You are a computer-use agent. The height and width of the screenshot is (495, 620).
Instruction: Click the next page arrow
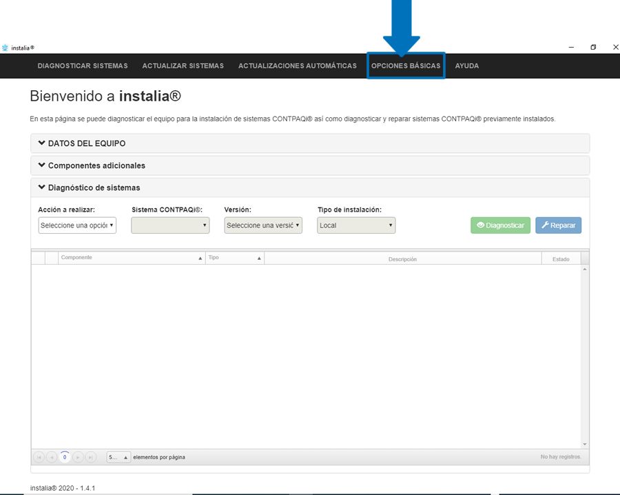coord(78,457)
